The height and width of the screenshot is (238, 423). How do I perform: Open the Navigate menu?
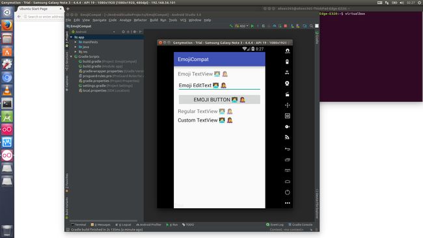[x=100, y=20]
